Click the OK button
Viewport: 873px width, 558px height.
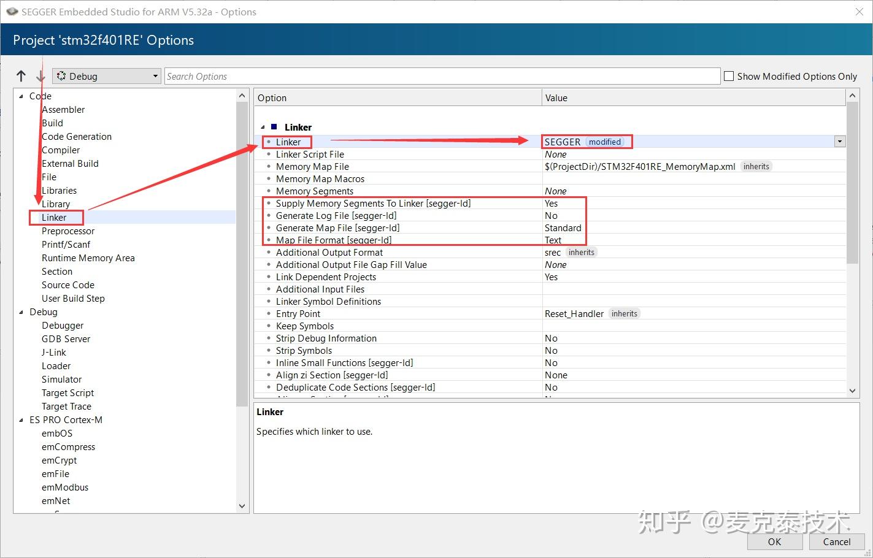point(774,541)
